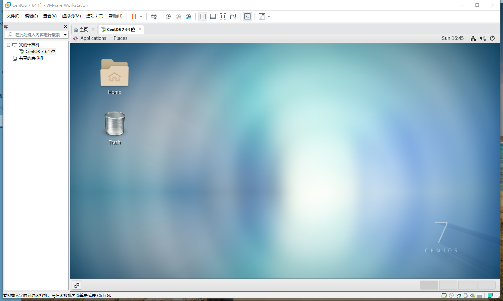Image resolution: width=503 pixels, height=301 pixels.
Task: Open the 文件(F) menu
Action: coord(13,16)
